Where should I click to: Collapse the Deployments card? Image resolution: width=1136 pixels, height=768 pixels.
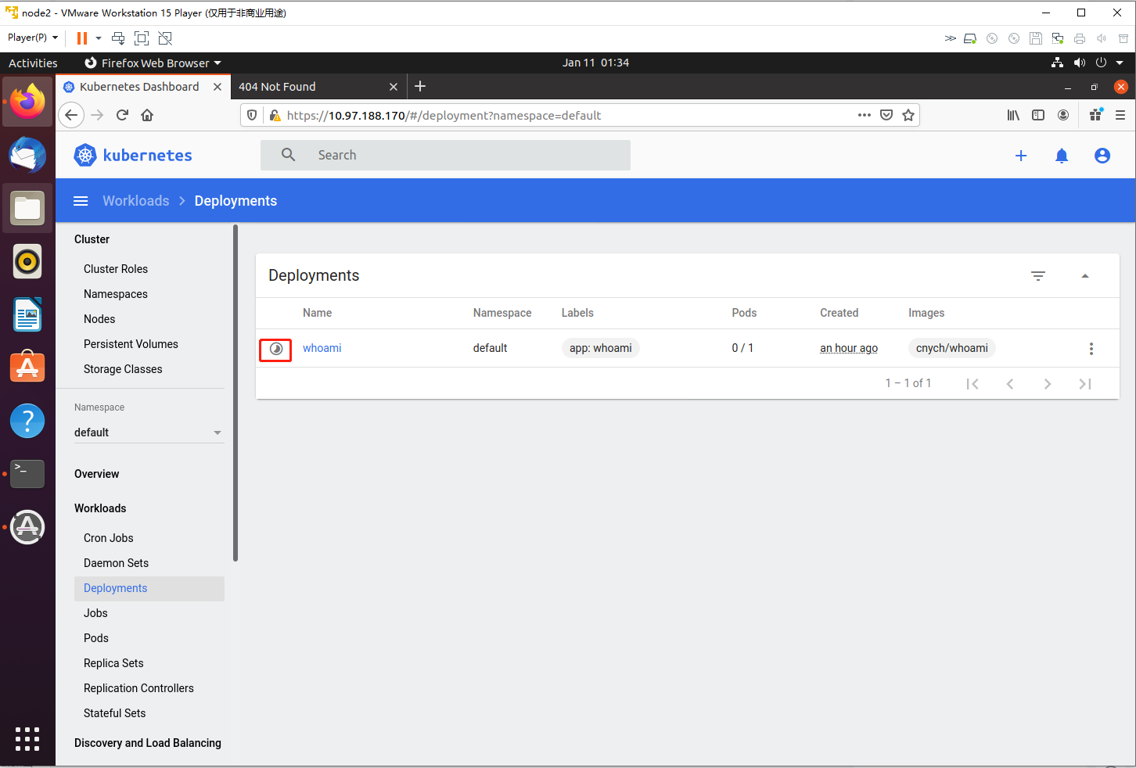1085,276
